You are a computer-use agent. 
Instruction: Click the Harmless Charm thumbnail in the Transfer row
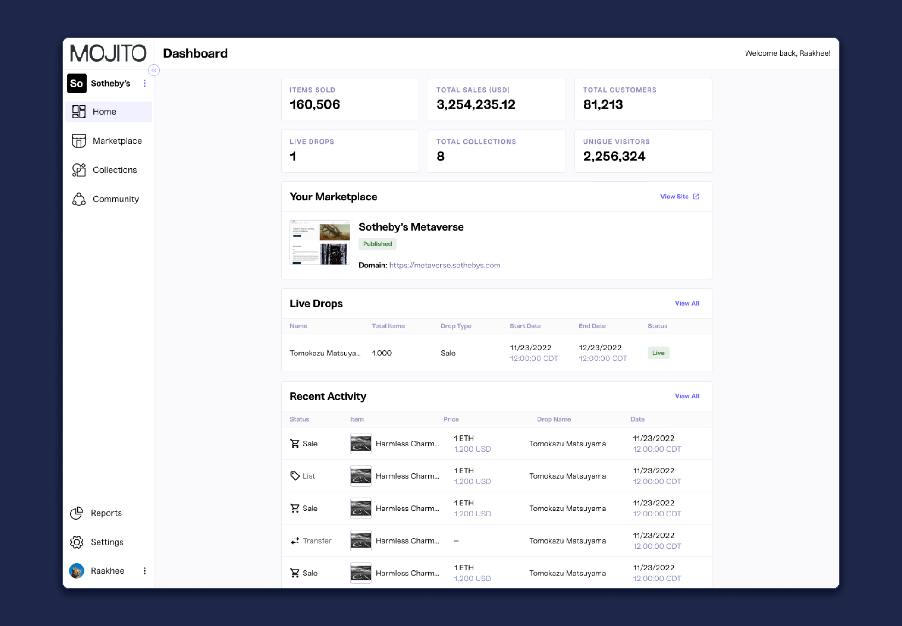(x=361, y=540)
